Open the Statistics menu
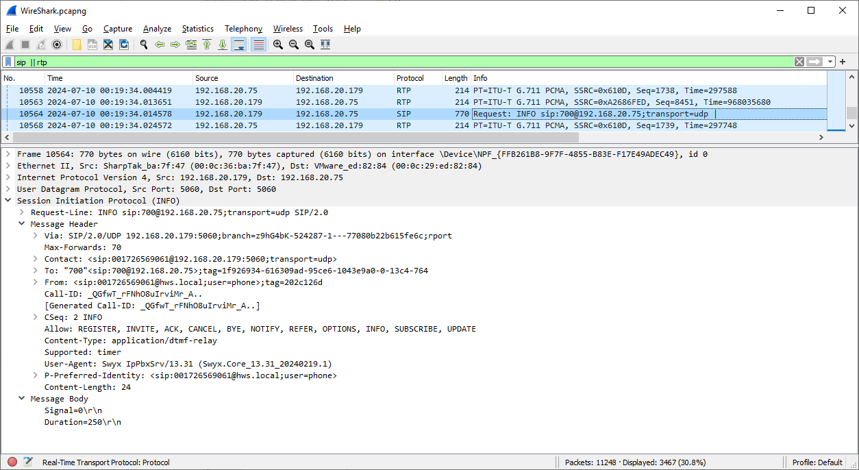This screenshot has width=859, height=470. tap(197, 29)
